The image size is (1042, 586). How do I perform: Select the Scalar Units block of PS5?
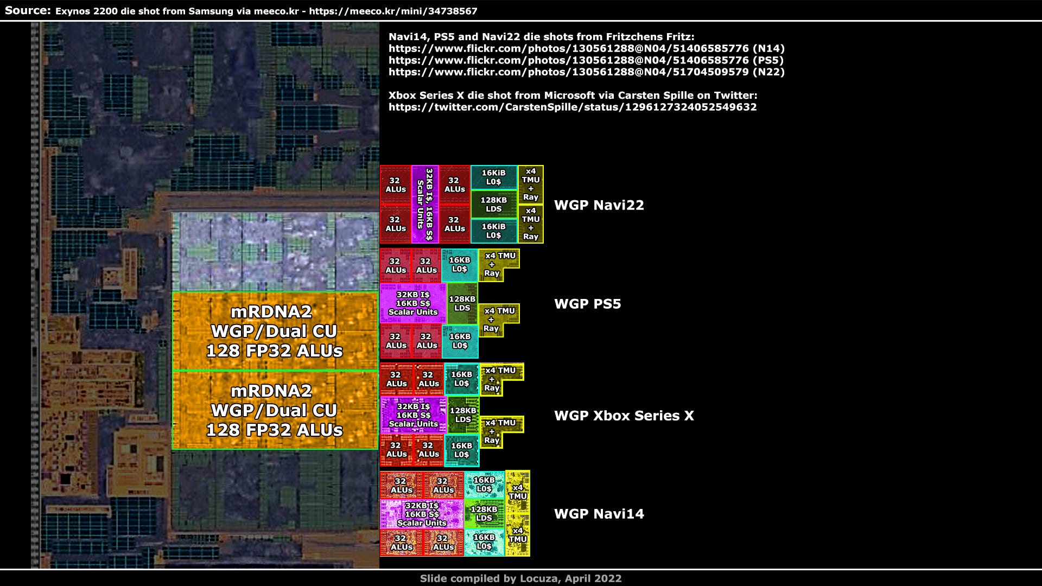(x=413, y=304)
